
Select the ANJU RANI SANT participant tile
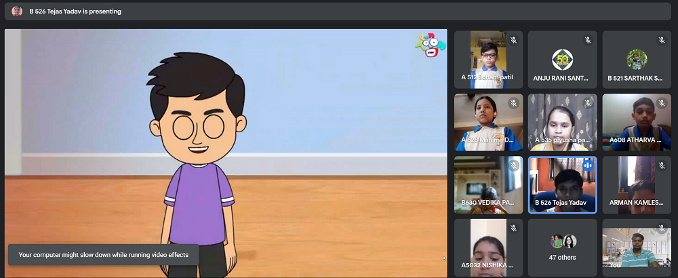(x=562, y=60)
